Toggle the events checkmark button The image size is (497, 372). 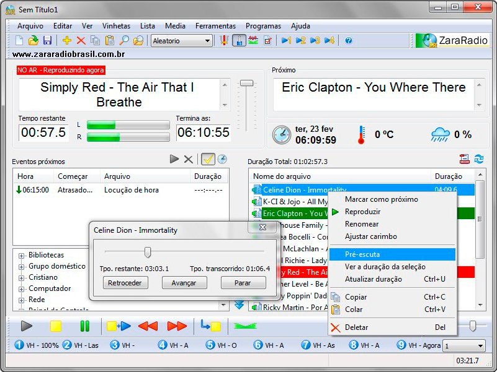point(207,159)
